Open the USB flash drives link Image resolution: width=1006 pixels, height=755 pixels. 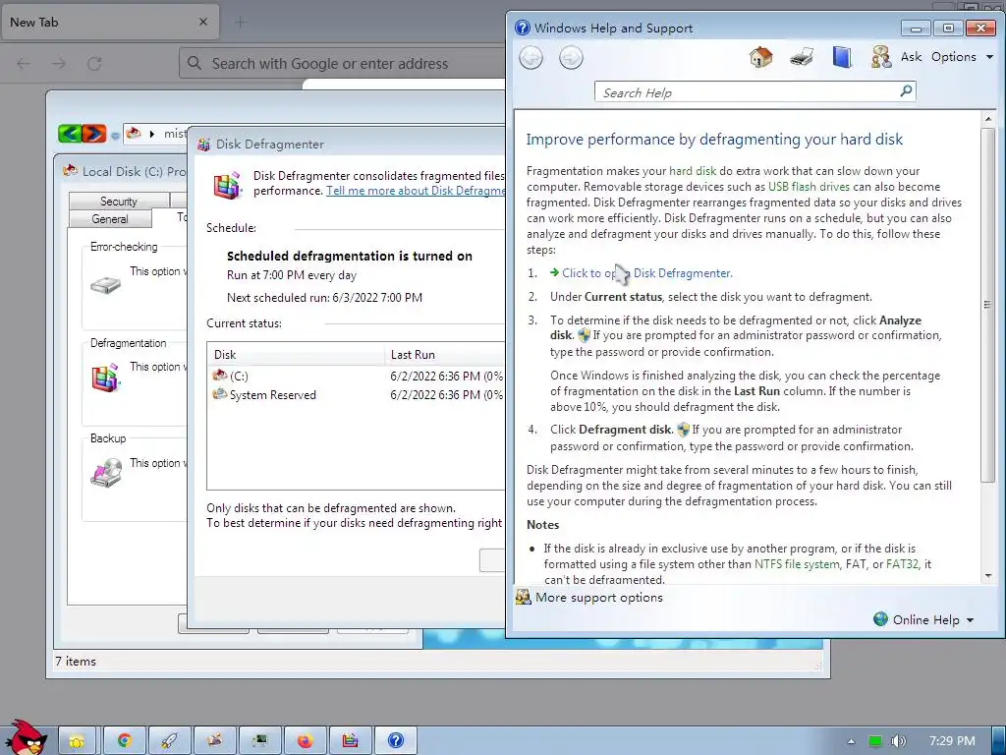pos(809,187)
